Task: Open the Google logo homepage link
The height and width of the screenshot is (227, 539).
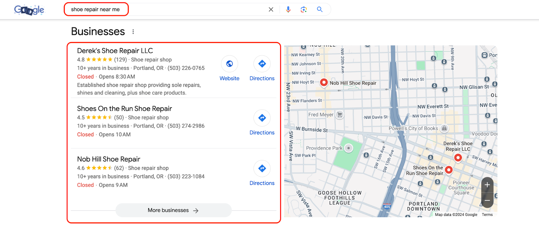Action: click(29, 10)
